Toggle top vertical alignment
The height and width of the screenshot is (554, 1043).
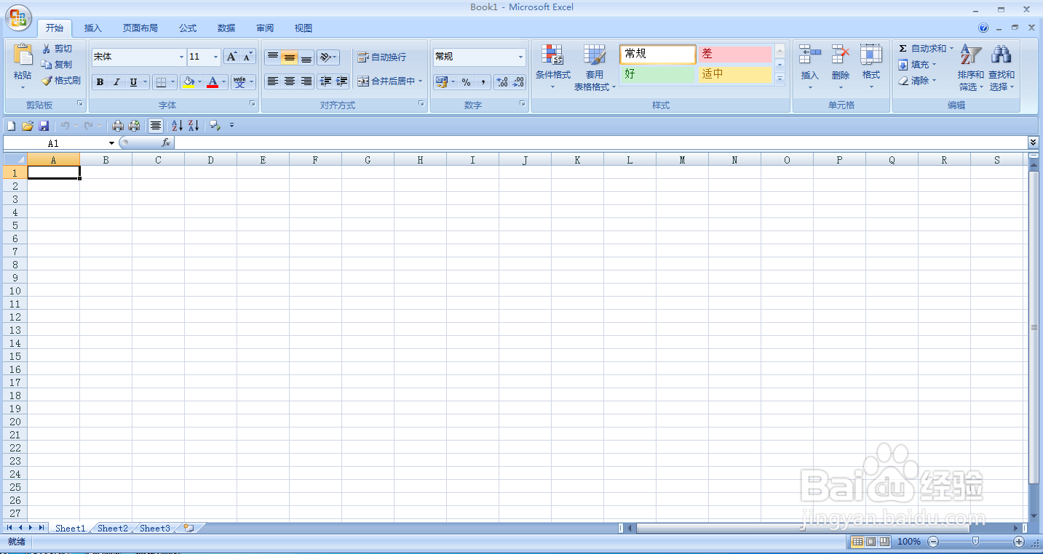tap(272, 57)
